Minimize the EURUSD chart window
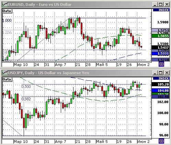 click(155, 4)
